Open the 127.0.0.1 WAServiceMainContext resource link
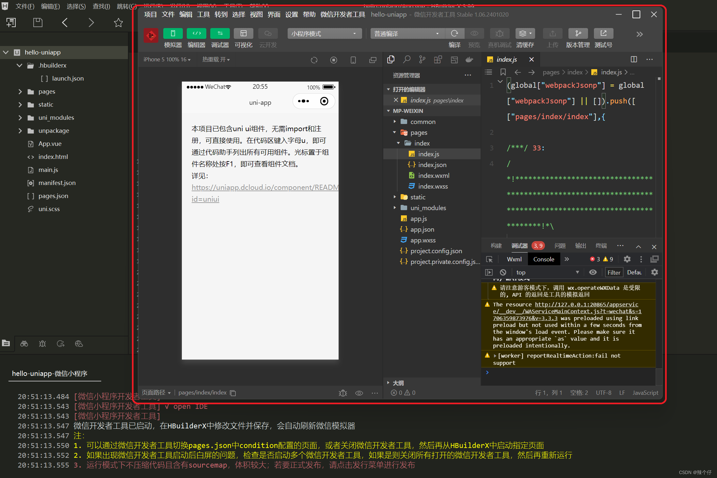 (x=567, y=311)
